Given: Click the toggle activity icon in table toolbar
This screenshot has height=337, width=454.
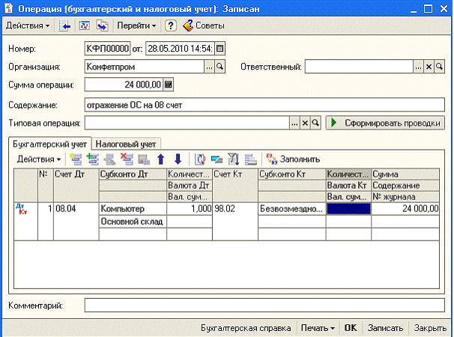Looking at the screenshot, I should pos(217,160).
